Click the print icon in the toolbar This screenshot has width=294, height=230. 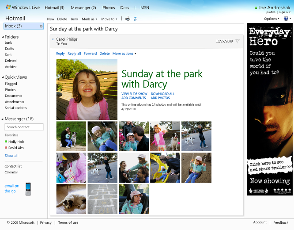click(128, 19)
